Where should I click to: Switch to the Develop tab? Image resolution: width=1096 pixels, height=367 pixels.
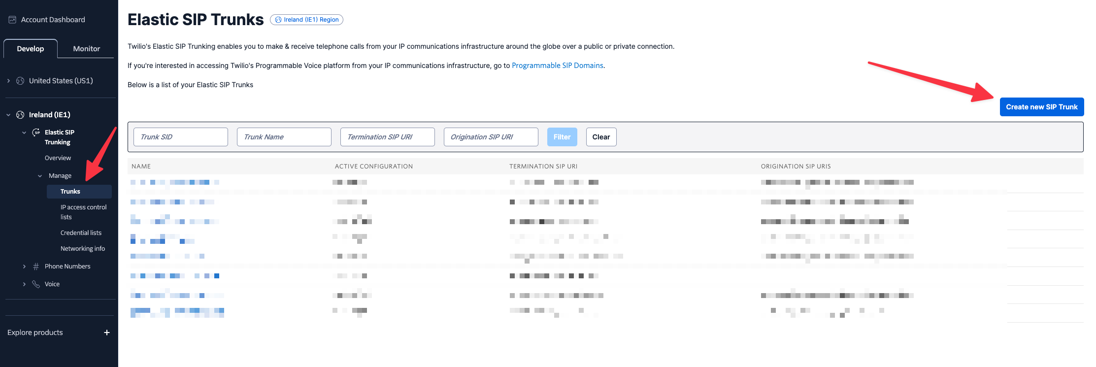[x=31, y=49]
